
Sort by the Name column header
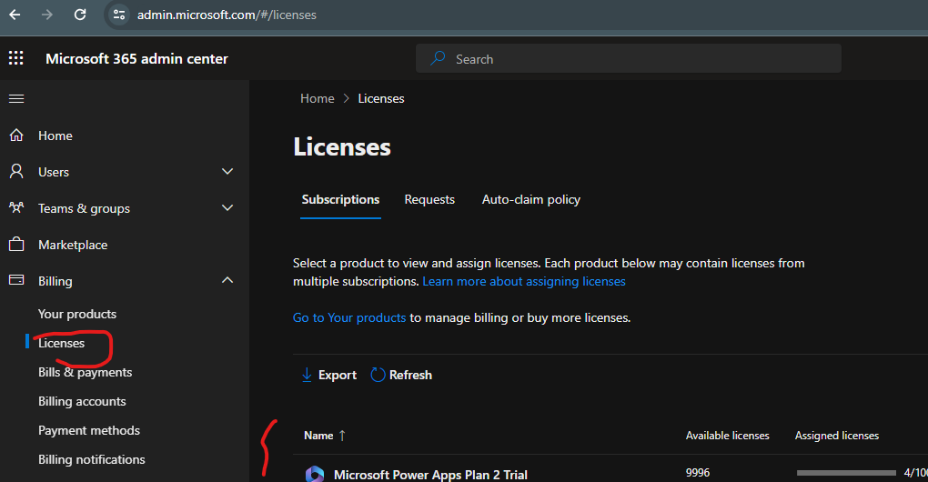point(318,436)
